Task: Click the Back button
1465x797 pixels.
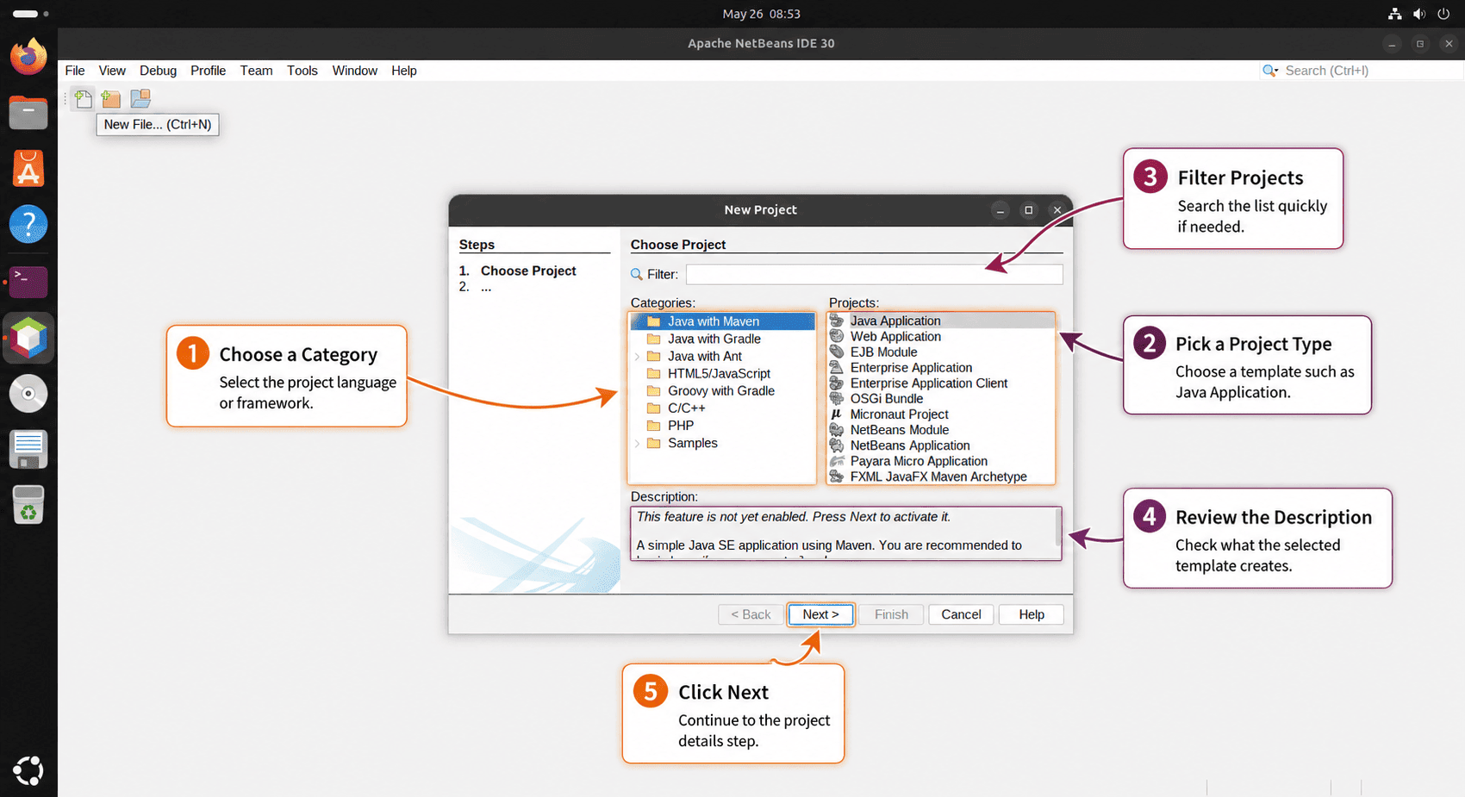Action: click(x=751, y=614)
